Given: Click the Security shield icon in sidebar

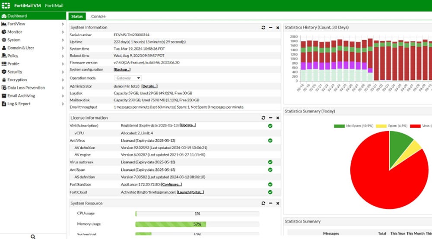Looking at the screenshot, I should [x=4, y=72].
